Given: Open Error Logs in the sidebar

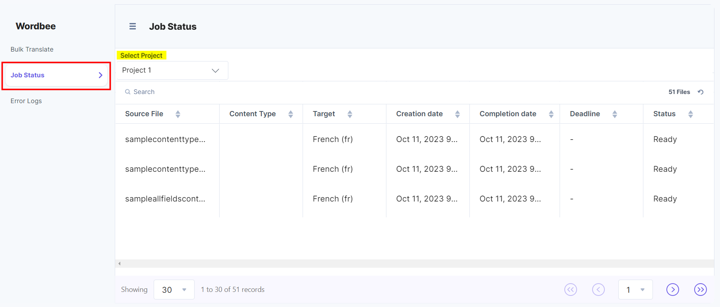Looking at the screenshot, I should click(x=26, y=101).
